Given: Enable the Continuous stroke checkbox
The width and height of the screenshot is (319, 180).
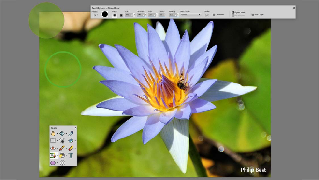Looking at the screenshot, I should pyautogui.click(x=214, y=14).
